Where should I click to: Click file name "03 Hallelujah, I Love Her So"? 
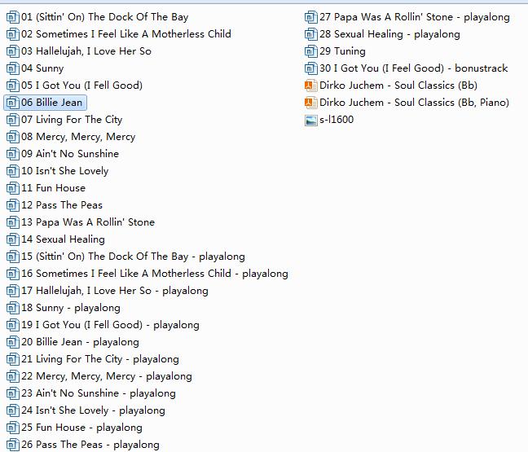(x=86, y=51)
